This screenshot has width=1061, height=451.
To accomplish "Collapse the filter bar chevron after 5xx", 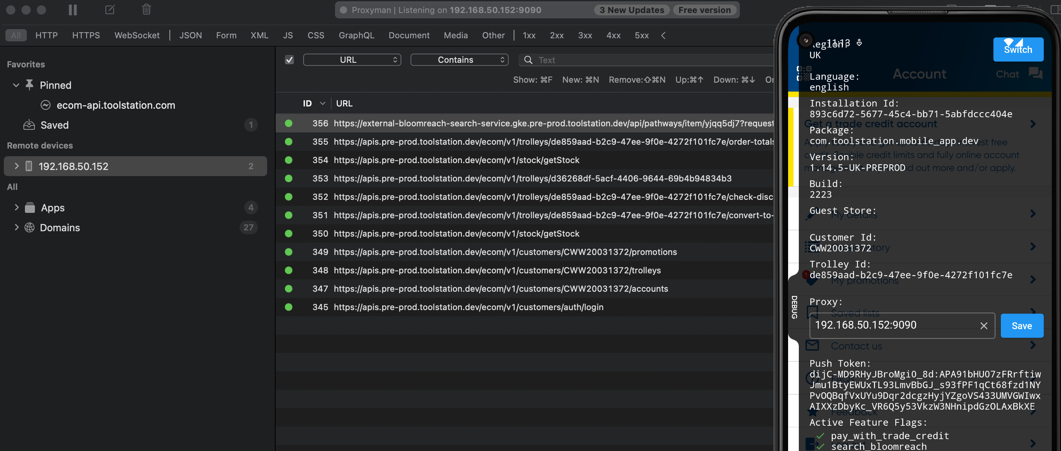I will coord(663,35).
